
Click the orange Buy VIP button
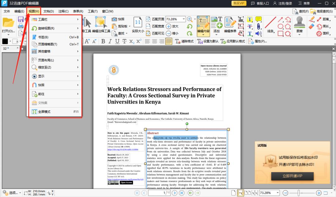[x=239, y=3]
